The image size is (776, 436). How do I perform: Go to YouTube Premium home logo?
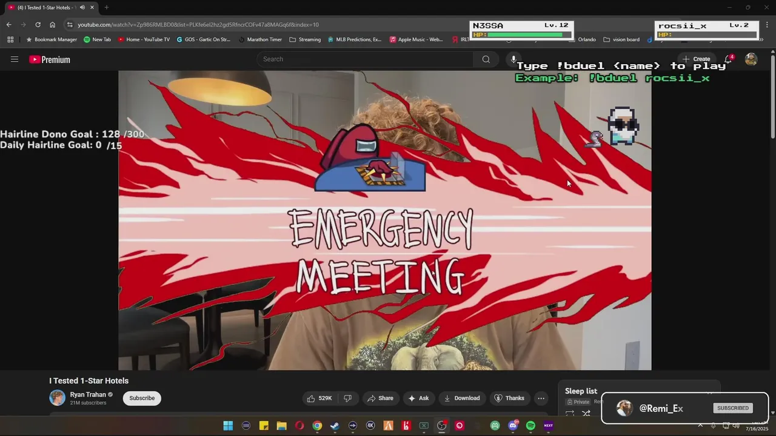(50, 59)
